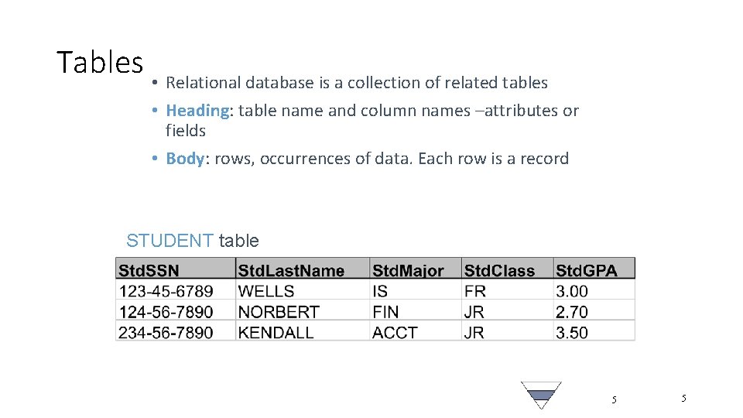Screen dimensions: 743x418
Task: Click the first bullet about relational database
Action: point(356,83)
